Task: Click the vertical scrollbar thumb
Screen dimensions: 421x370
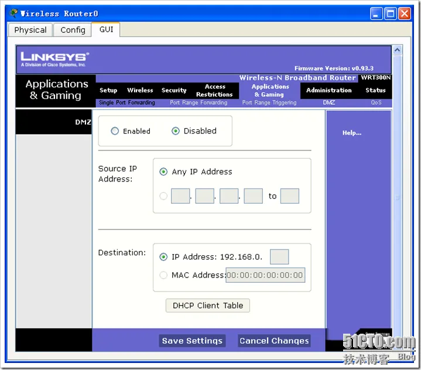Action: click(398, 197)
